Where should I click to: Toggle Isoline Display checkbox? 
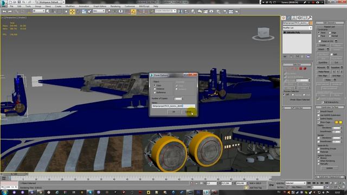(318, 119)
